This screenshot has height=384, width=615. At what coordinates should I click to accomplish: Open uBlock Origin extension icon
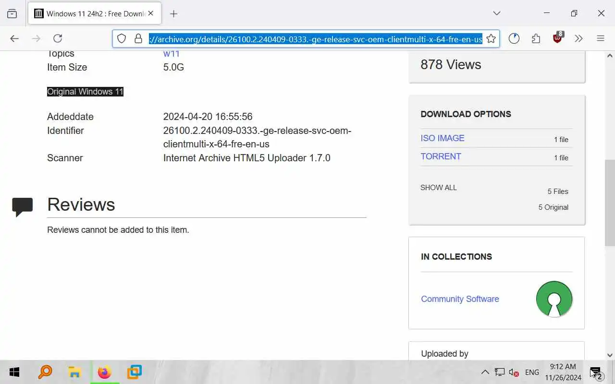tap(557, 38)
